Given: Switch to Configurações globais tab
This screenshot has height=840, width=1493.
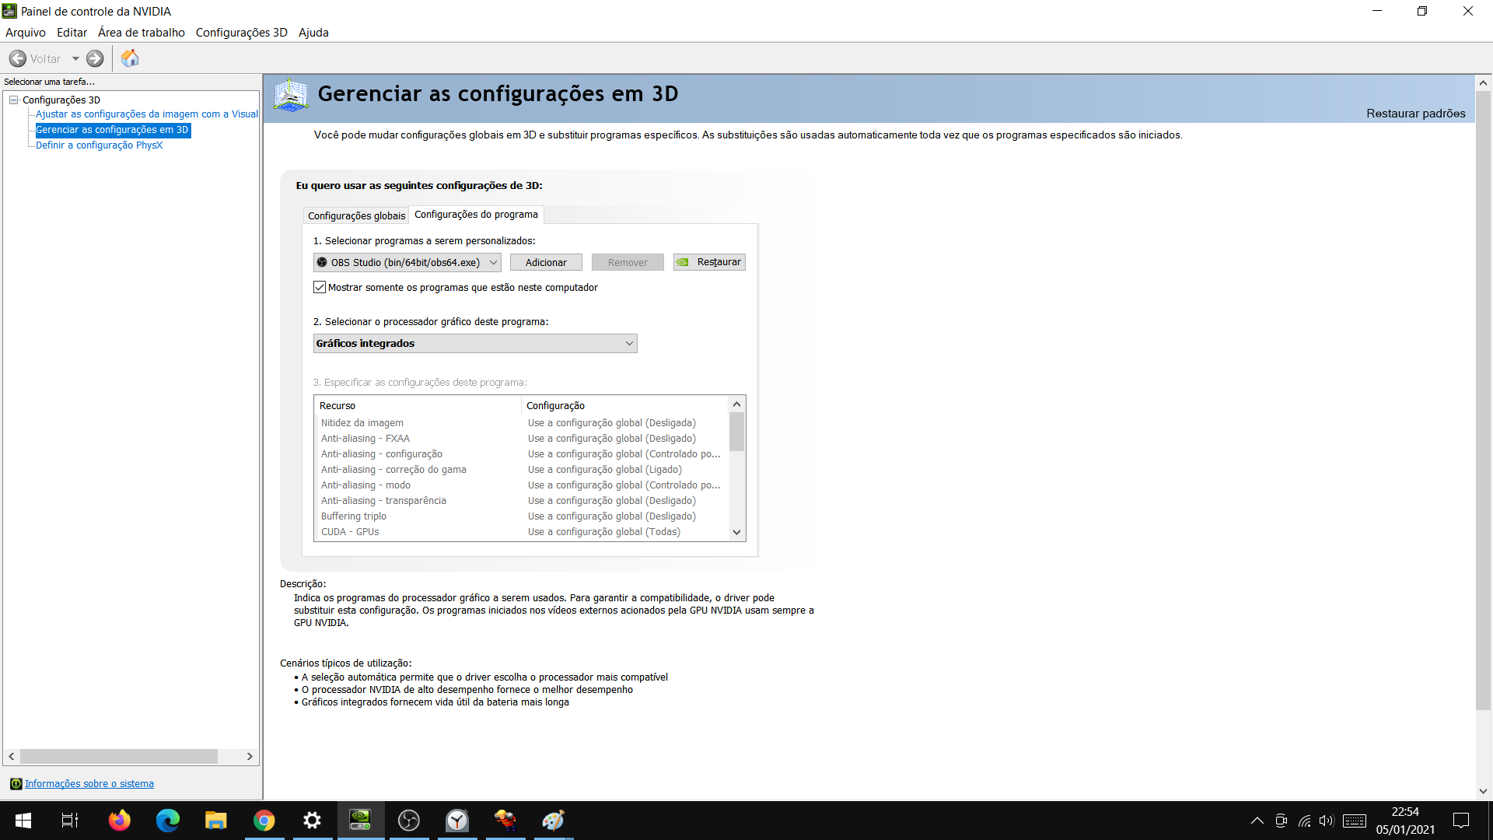Looking at the screenshot, I should (x=356, y=215).
